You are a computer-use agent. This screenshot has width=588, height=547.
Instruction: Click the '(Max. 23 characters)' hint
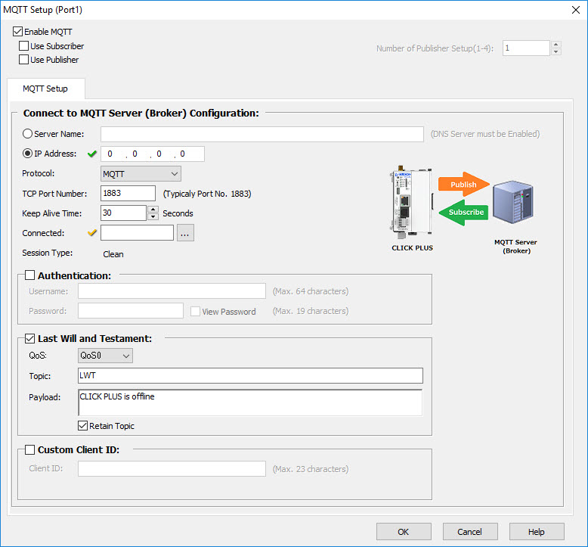311,469
